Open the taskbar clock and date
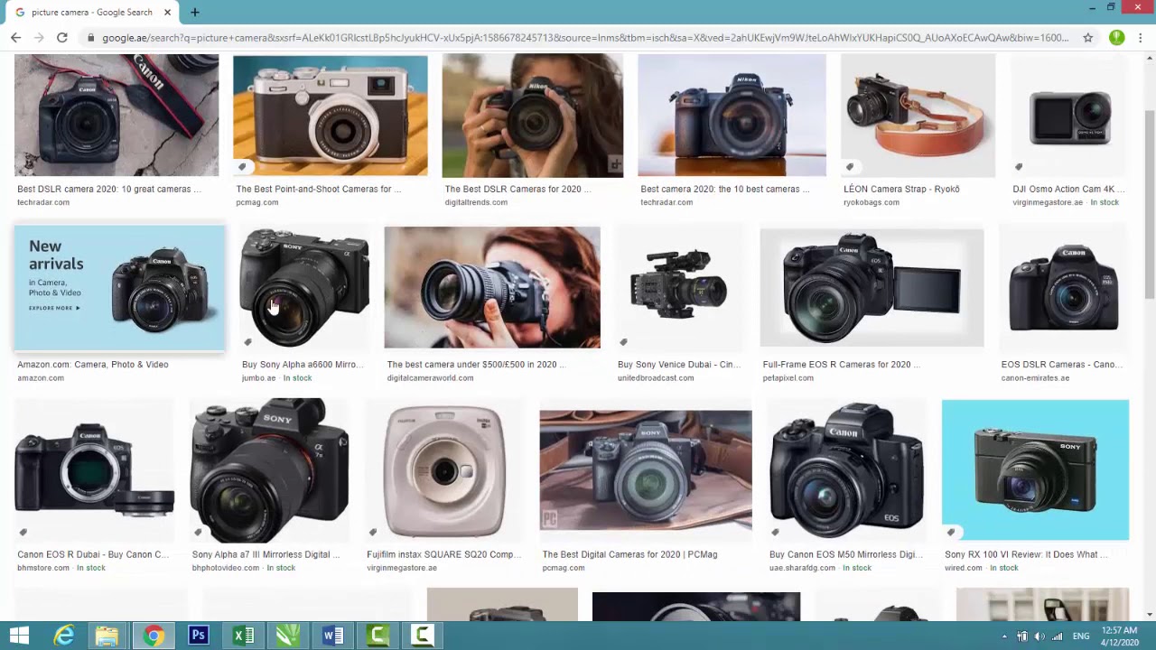This screenshot has width=1156, height=650. coord(1119,636)
